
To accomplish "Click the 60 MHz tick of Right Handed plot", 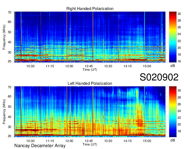I will tap(9, 22).
